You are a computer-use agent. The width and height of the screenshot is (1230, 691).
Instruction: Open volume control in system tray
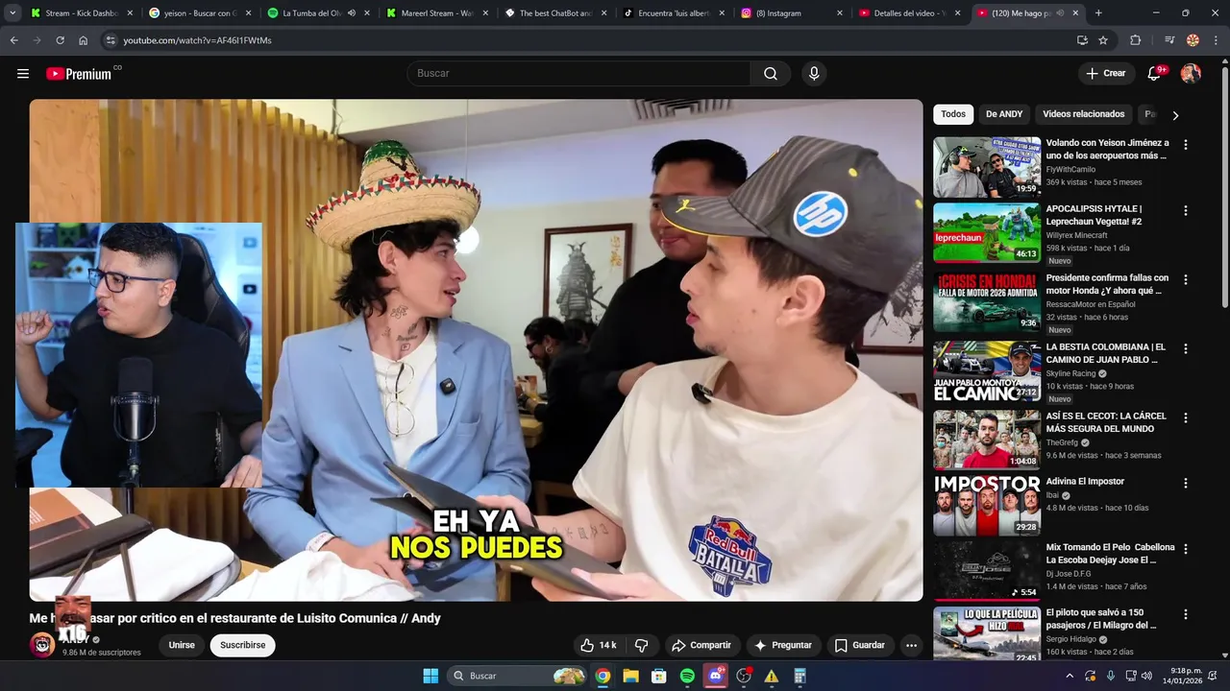pos(1146,676)
